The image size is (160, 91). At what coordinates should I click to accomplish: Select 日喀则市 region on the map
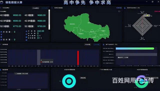click(x=81, y=34)
